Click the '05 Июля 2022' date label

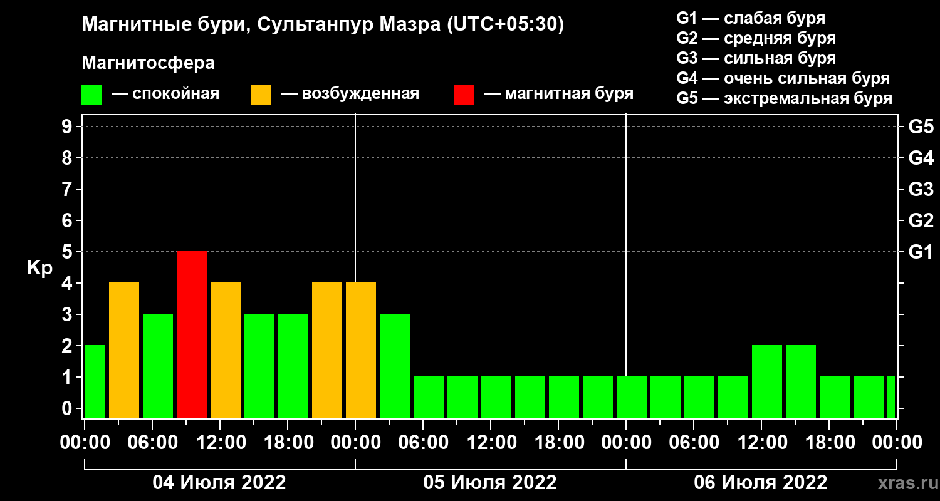[x=490, y=483]
